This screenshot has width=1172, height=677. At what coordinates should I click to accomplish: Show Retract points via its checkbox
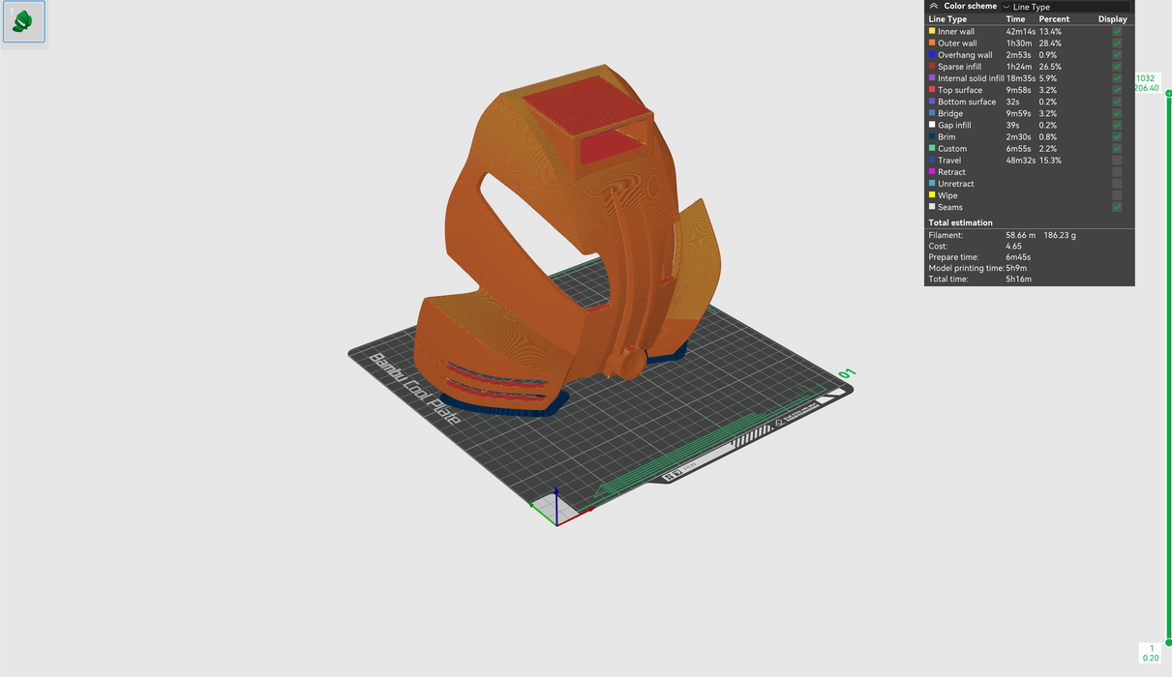pyautogui.click(x=1117, y=172)
